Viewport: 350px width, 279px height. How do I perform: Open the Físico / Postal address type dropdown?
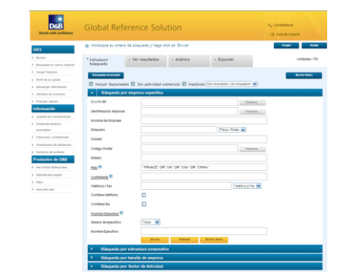[232, 130]
